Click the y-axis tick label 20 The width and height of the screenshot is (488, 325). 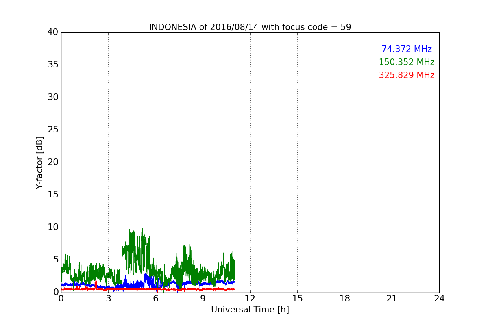coord(53,162)
